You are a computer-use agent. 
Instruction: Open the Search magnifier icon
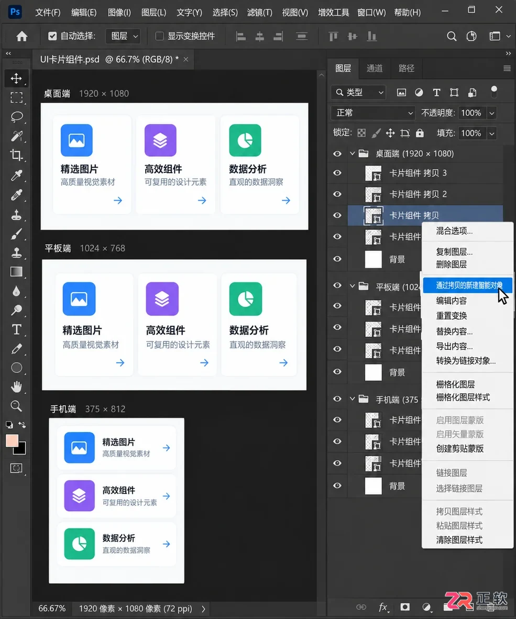pyautogui.click(x=452, y=36)
